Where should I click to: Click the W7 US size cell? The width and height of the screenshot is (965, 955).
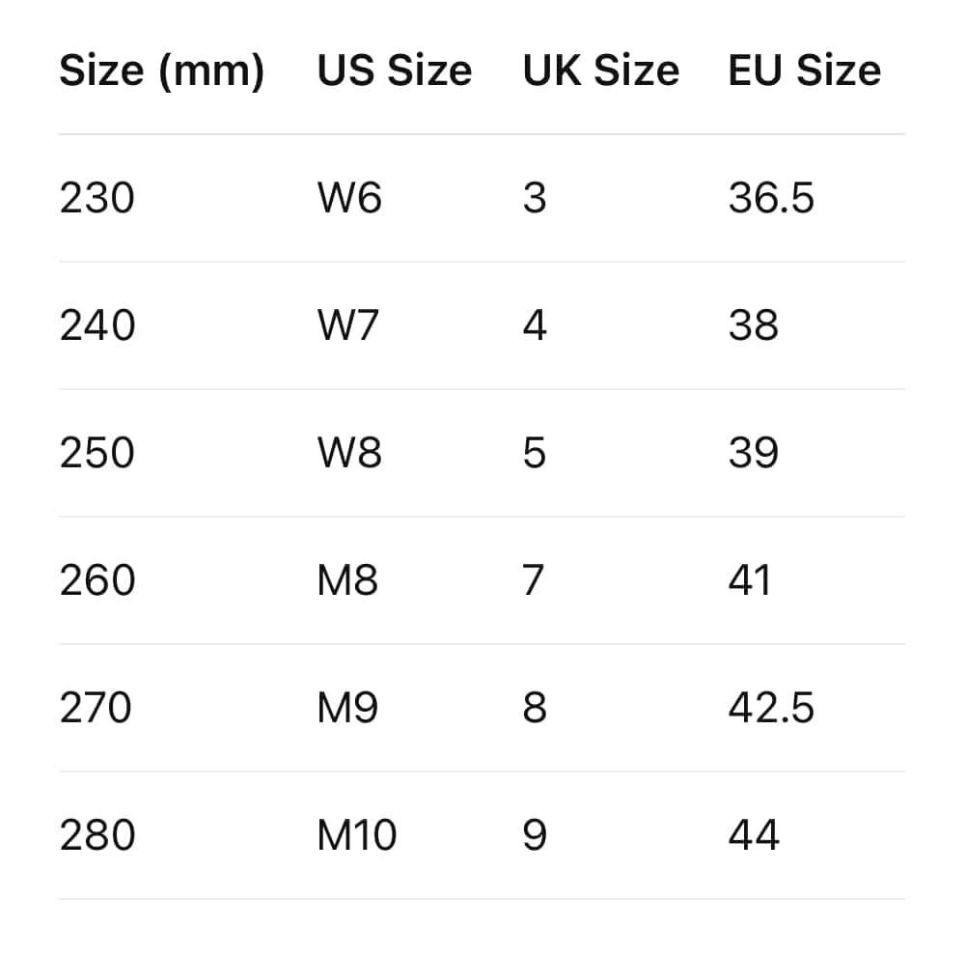349,325
